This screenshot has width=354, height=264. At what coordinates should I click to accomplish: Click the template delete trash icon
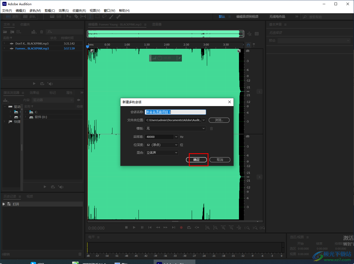pos(211,128)
